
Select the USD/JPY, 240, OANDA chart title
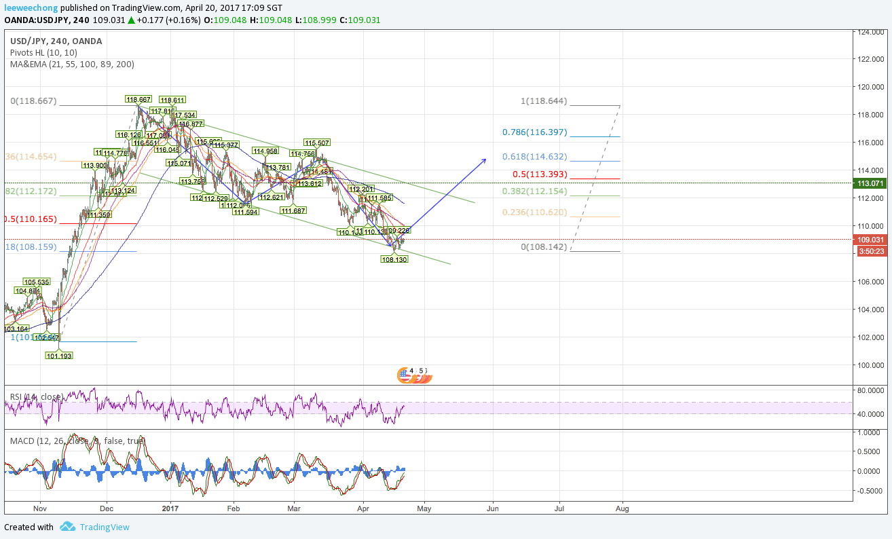pyautogui.click(x=56, y=41)
